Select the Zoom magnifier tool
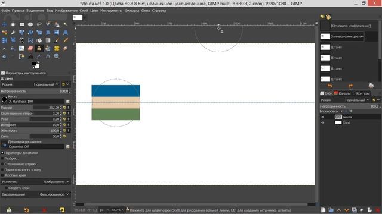The width and height of the screenshot is (382, 214). 57,56
